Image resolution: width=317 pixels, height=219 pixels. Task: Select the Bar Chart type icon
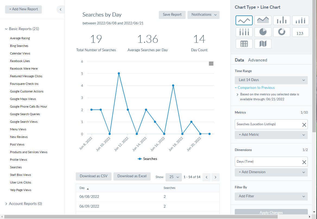[x=281, y=20]
